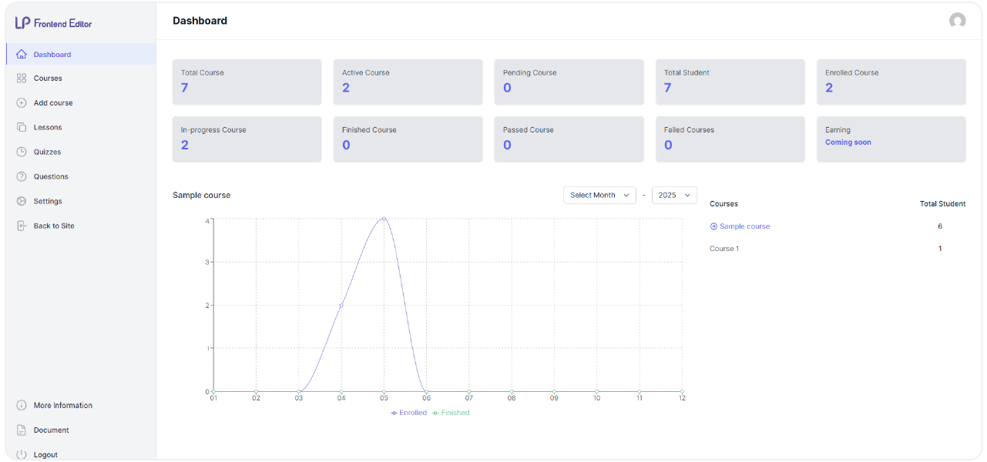This screenshot has width=987, height=462.
Task: Open the user avatar profile icon
Action: click(x=957, y=21)
